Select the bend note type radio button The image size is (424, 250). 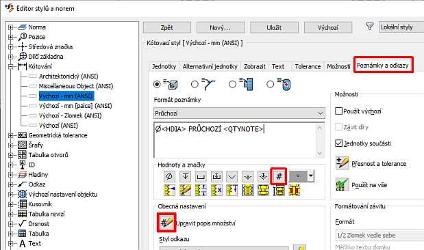point(233,85)
